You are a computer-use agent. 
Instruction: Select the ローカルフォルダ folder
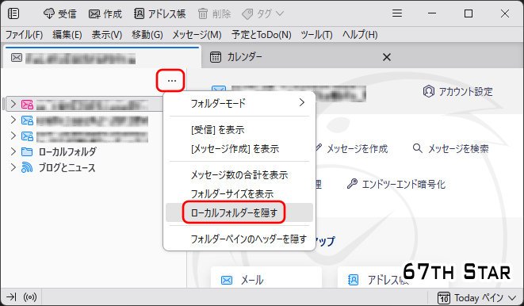(67, 151)
